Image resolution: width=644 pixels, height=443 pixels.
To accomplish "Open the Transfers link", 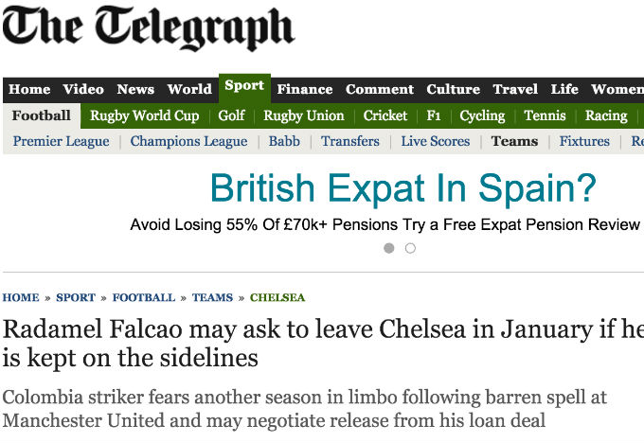I will point(350,141).
